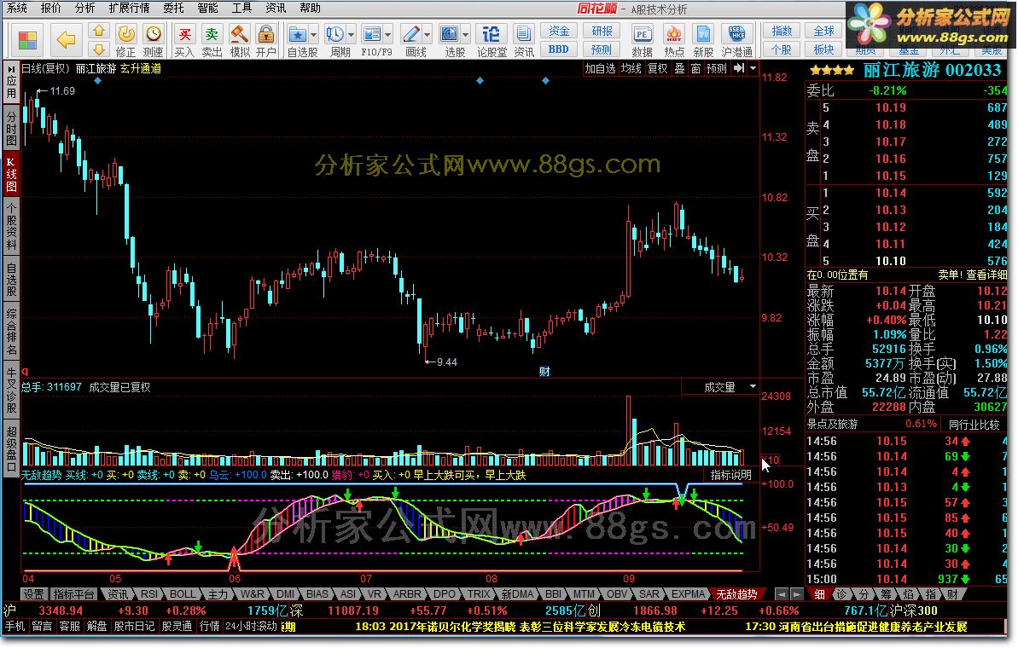Toggle 复权 price adjustment button
1018x648 pixels.
pyautogui.click(x=658, y=68)
